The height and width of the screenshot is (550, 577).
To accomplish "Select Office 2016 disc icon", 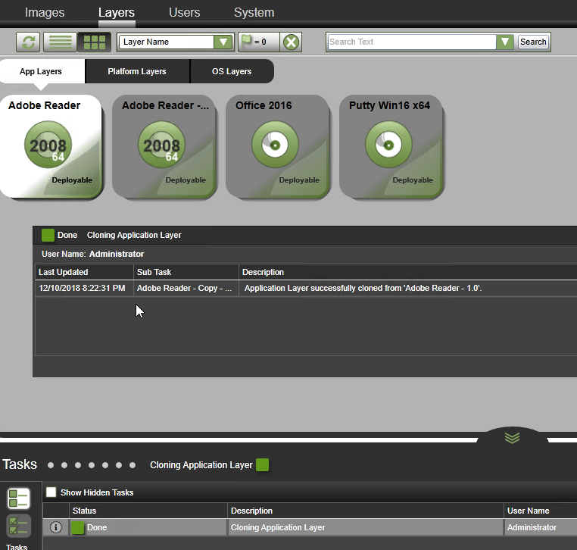I will click(275, 145).
